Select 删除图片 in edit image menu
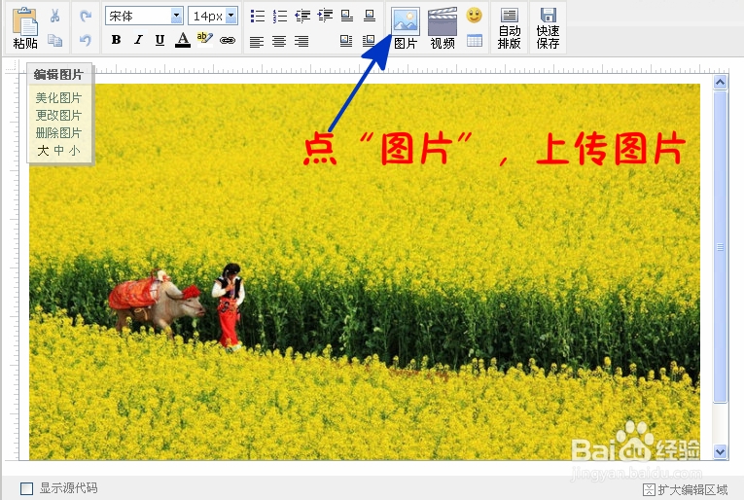Viewport: 744px width, 500px height. coord(58,133)
